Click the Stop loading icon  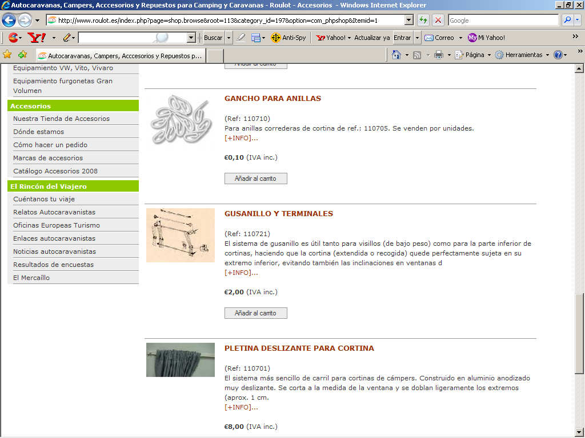pos(438,21)
